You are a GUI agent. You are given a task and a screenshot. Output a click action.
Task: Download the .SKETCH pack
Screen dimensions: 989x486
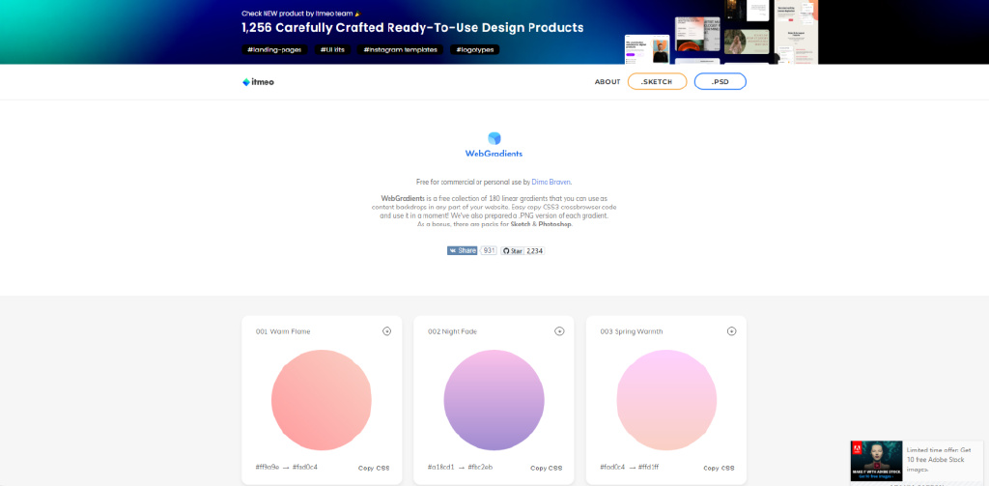[x=657, y=81]
